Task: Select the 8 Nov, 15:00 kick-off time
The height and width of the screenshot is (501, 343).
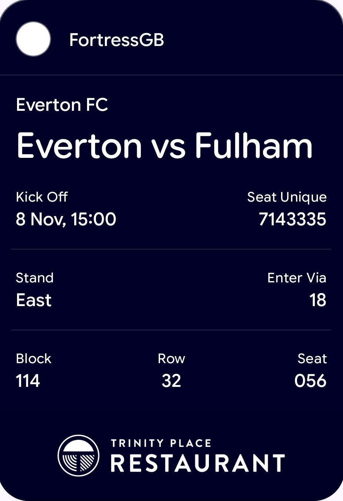Action: [x=66, y=219]
